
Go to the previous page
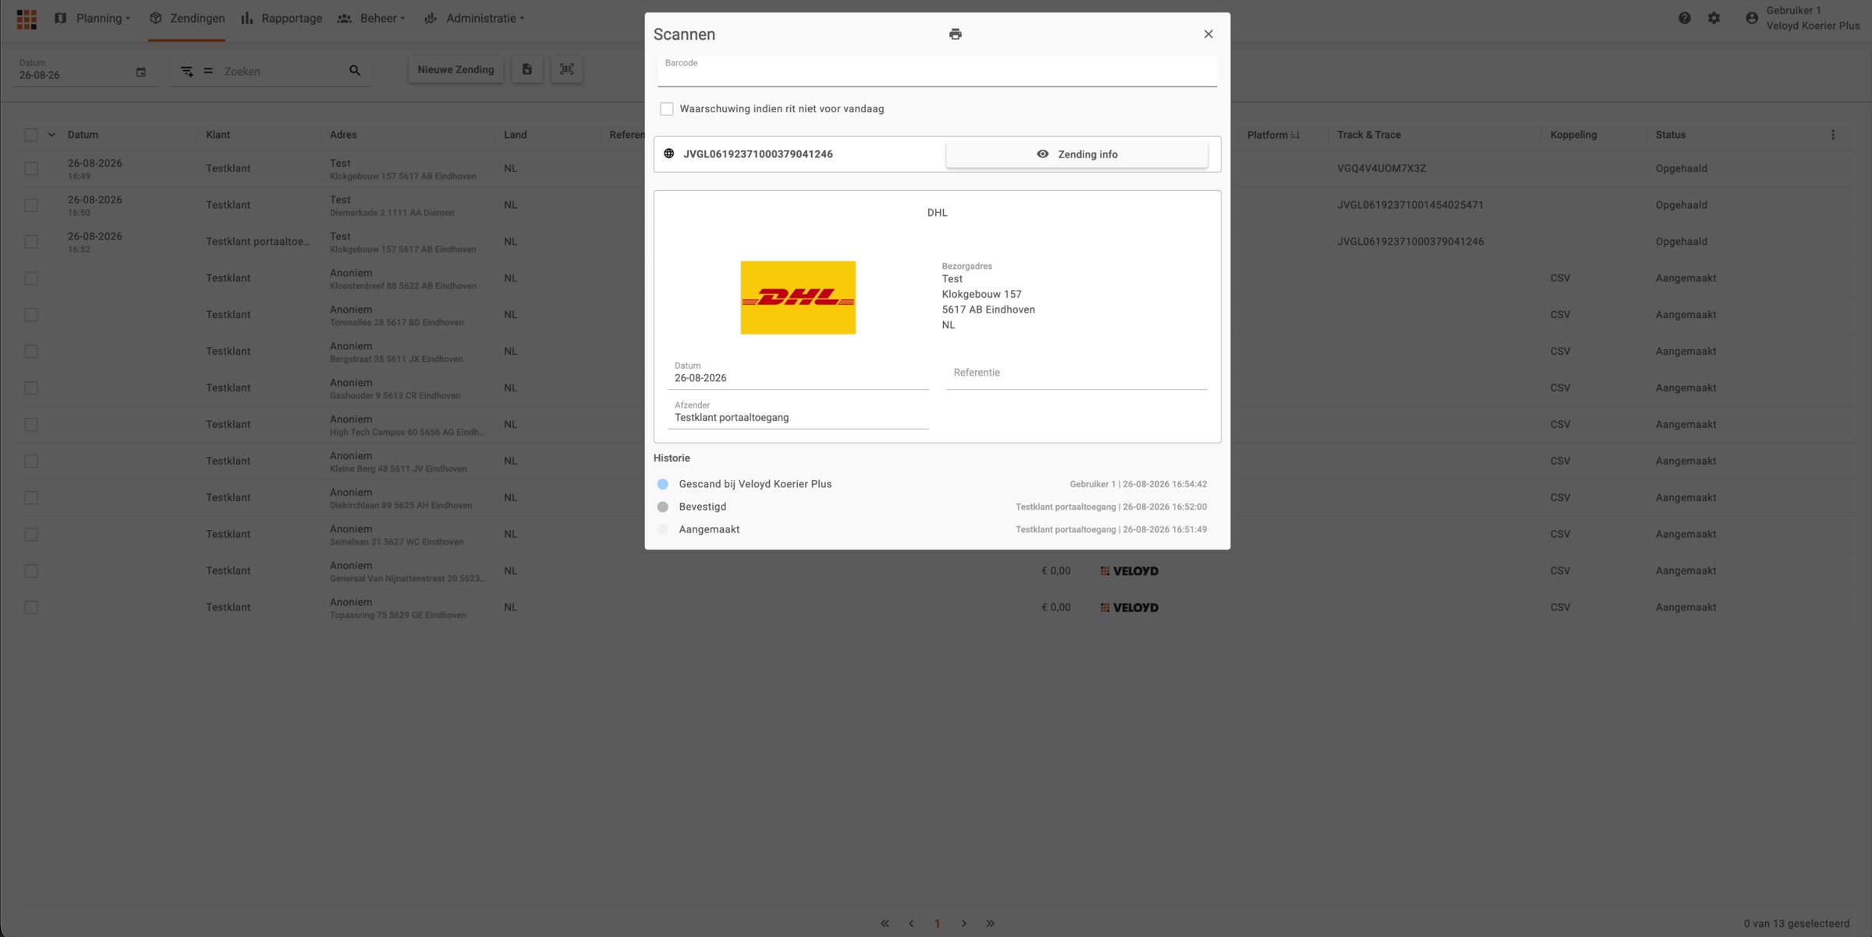(x=911, y=924)
